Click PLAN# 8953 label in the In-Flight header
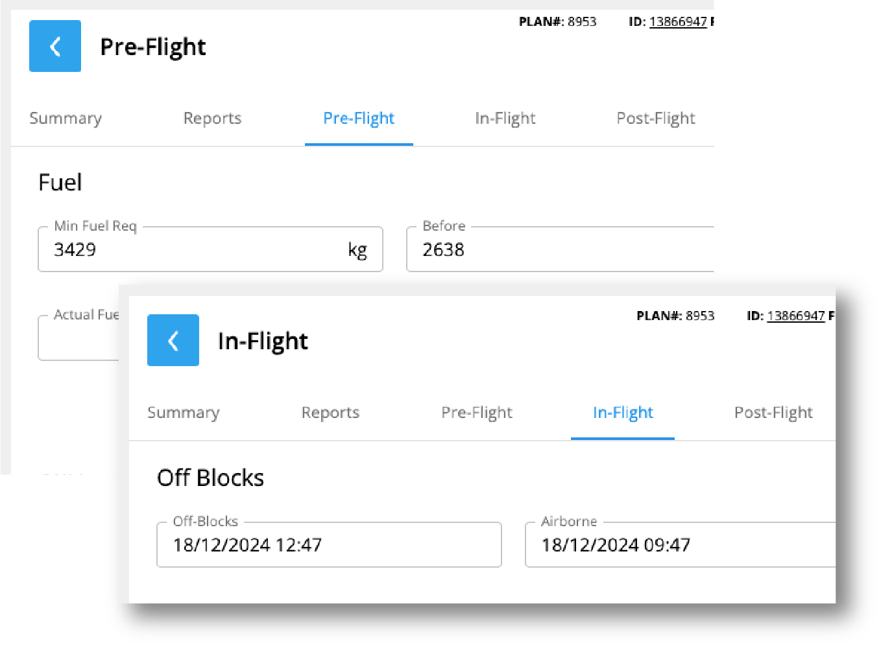The height and width of the screenshot is (648, 881). [x=675, y=316]
